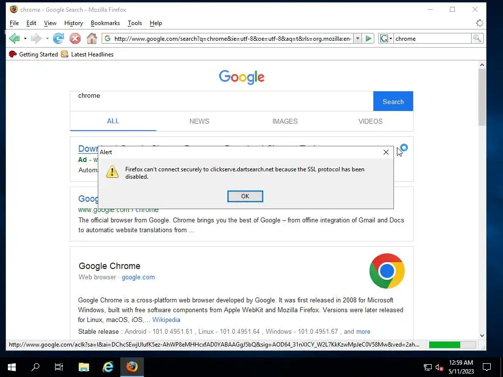Open the search engine selector dropdown
This screenshot has height=377, width=503.
point(386,38)
